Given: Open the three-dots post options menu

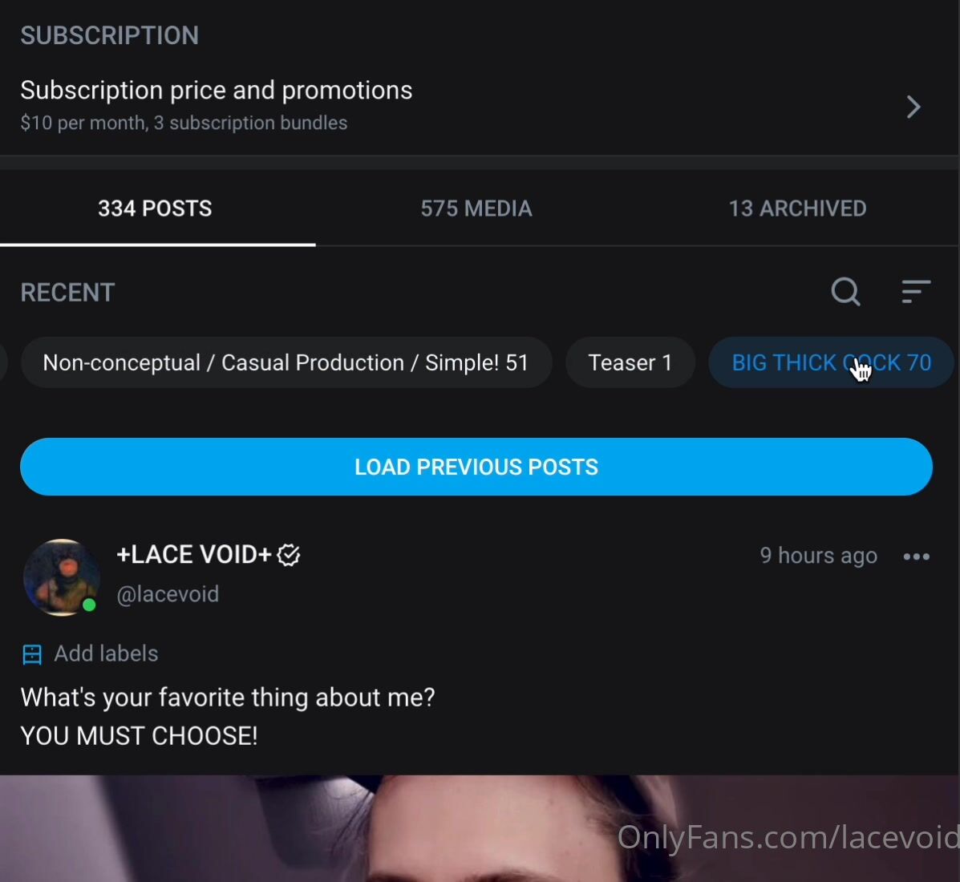Looking at the screenshot, I should pyautogui.click(x=917, y=556).
